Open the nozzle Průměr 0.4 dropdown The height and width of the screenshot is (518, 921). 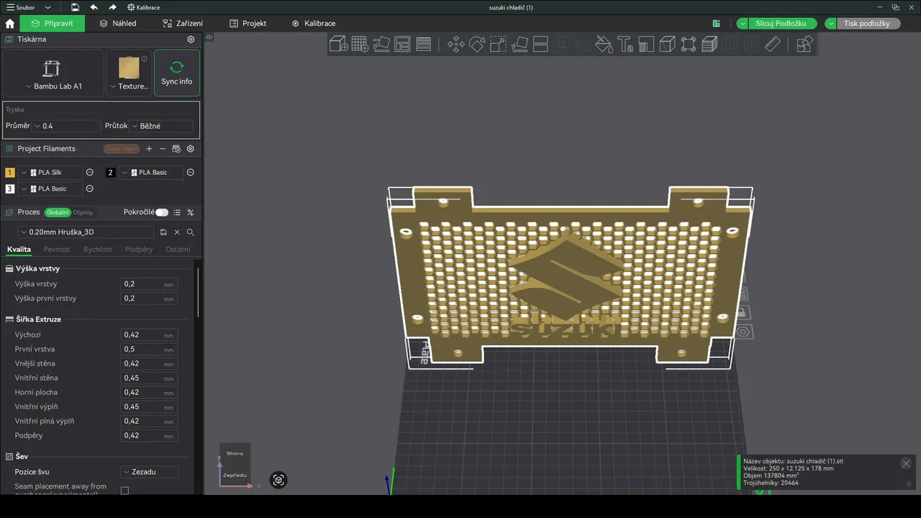[x=66, y=126]
